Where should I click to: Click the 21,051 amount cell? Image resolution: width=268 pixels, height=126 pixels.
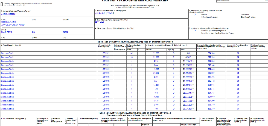tap(156, 73)
